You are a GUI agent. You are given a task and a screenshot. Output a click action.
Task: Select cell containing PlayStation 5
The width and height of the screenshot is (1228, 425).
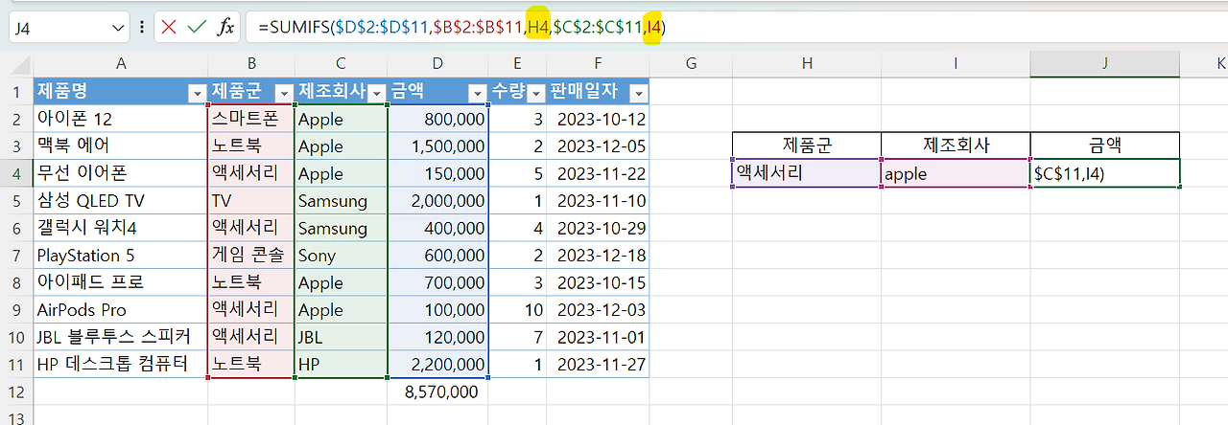point(121,256)
